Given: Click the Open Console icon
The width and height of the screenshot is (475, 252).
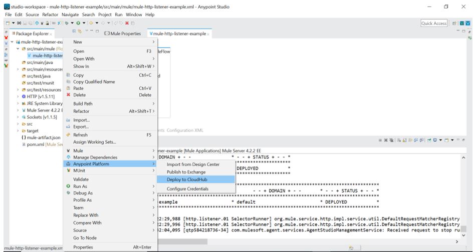Looking at the screenshot, I should click(x=446, y=140).
